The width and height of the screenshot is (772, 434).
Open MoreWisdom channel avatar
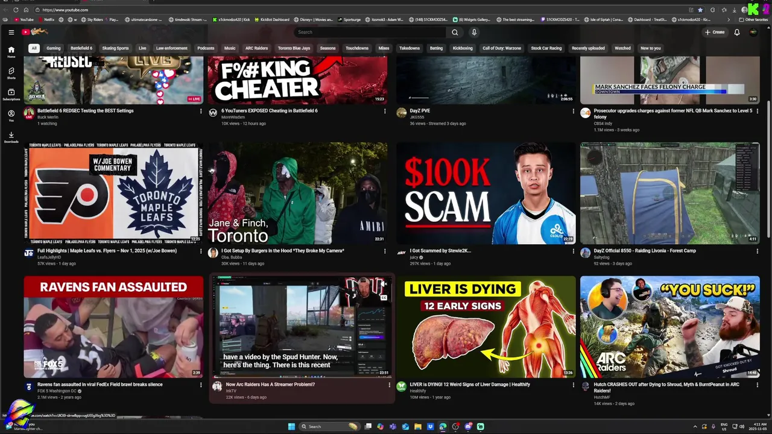[x=213, y=113]
